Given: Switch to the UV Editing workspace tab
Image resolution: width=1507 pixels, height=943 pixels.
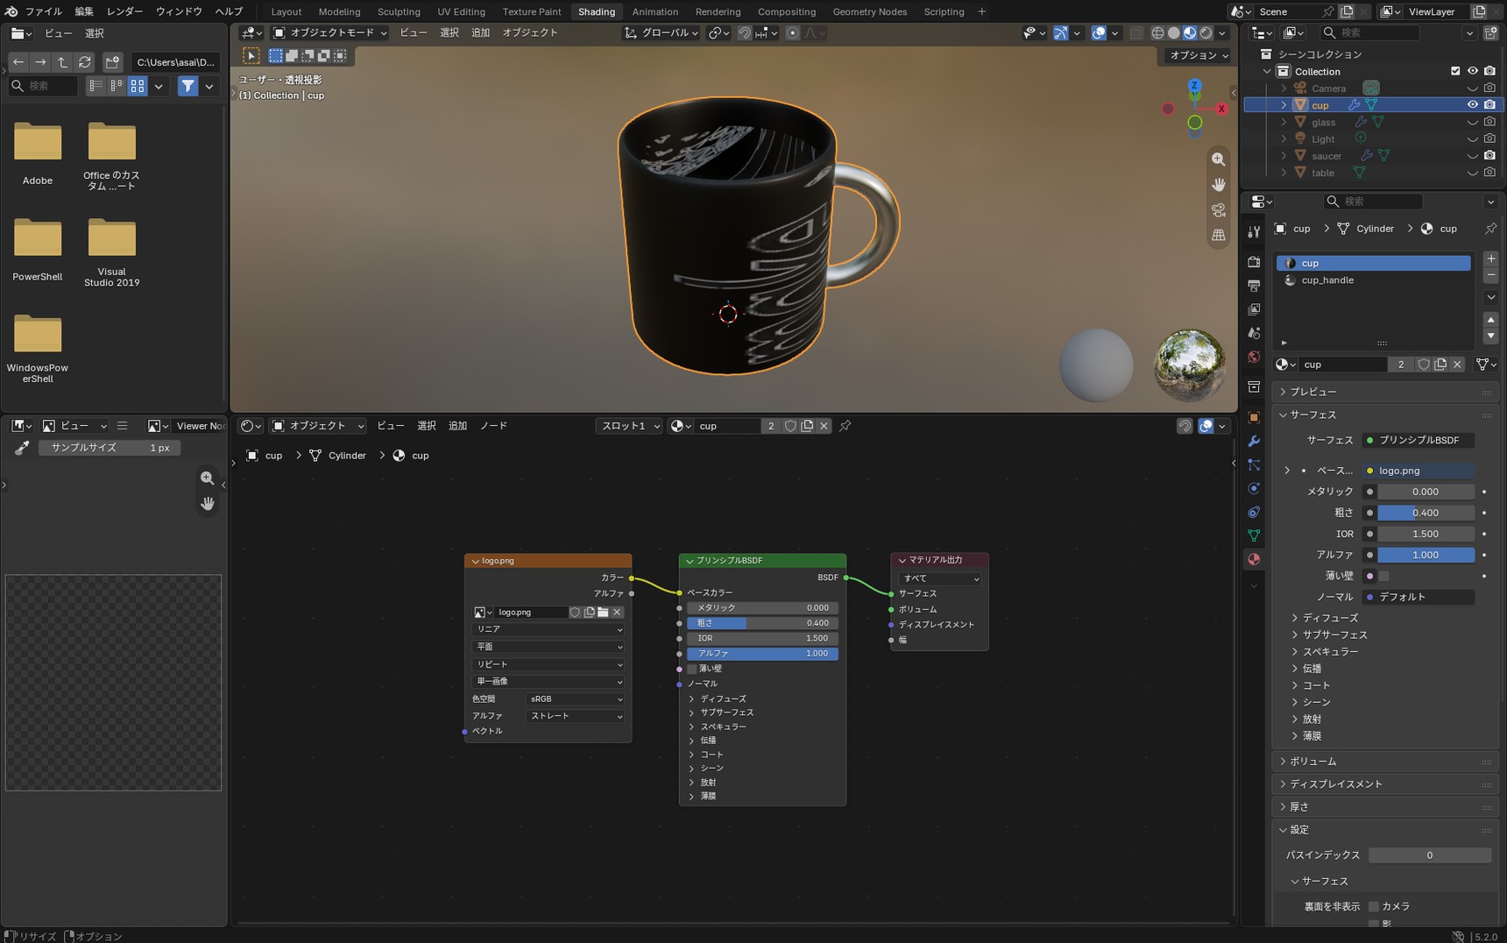Looking at the screenshot, I should point(461,11).
